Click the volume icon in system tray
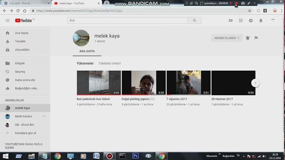Screen dimensions: 285x160 pos(264,156)
